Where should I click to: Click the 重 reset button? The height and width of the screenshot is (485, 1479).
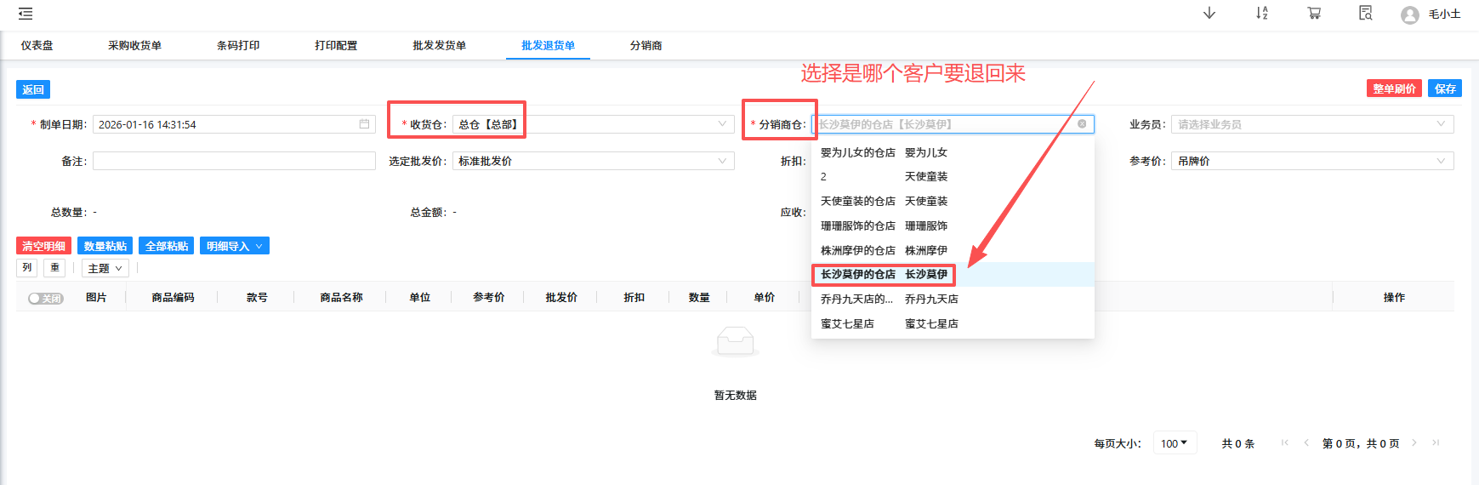tap(54, 267)
